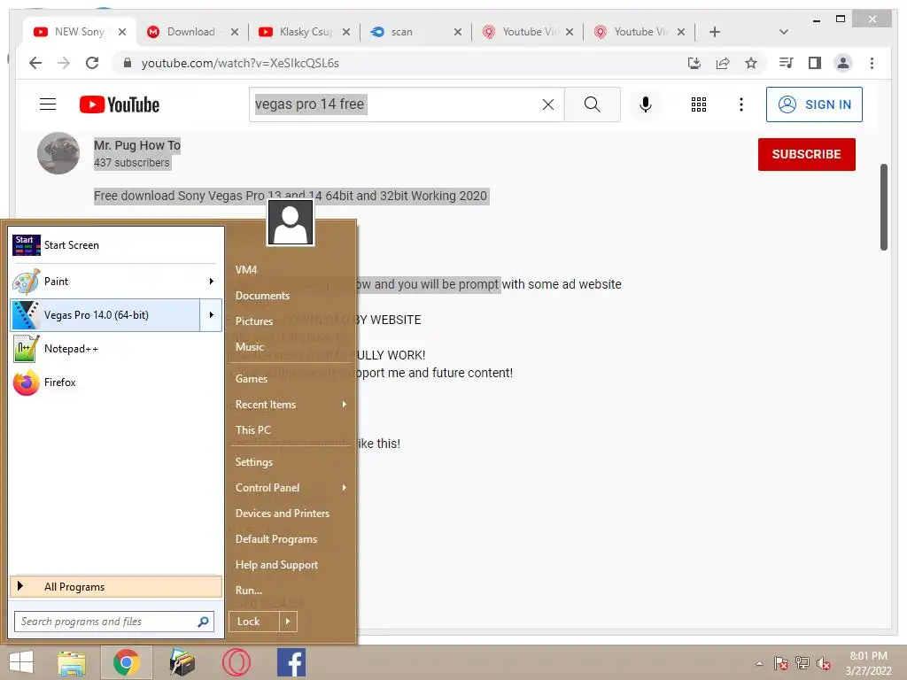Open Music from the Start menu

coord(249,347)
